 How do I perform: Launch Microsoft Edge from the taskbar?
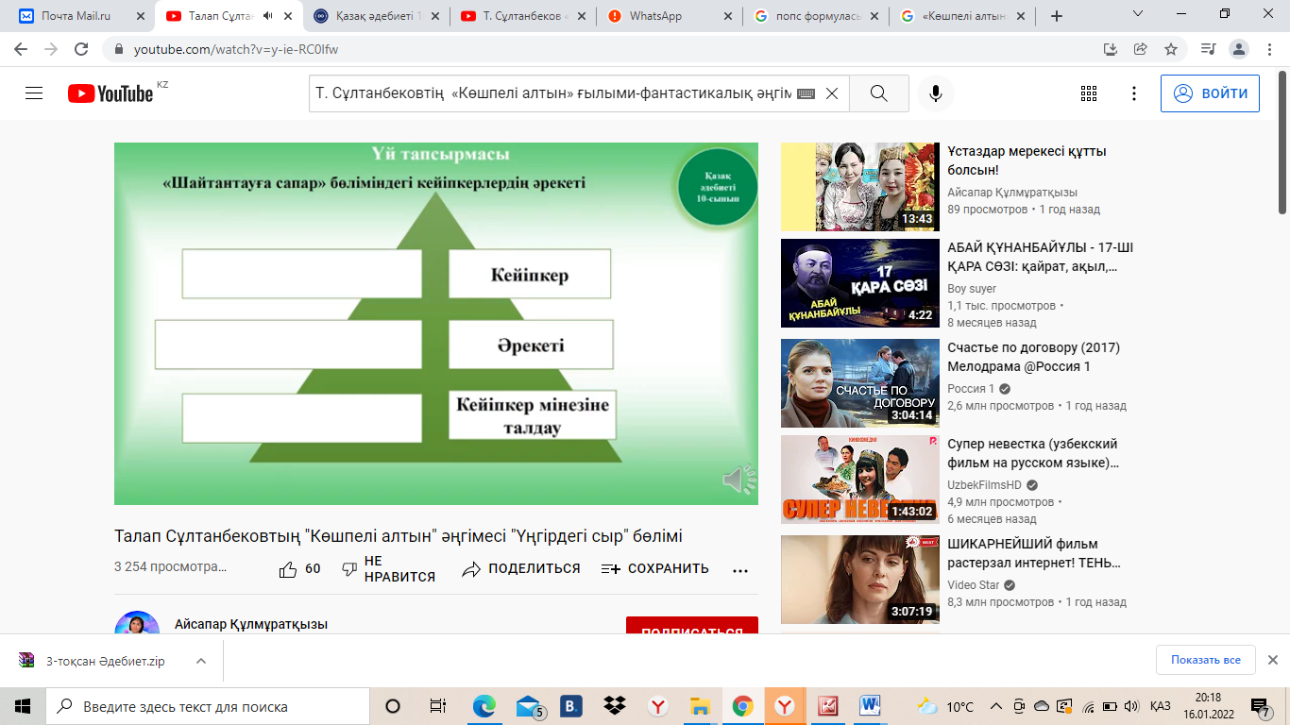coord(484,706)
